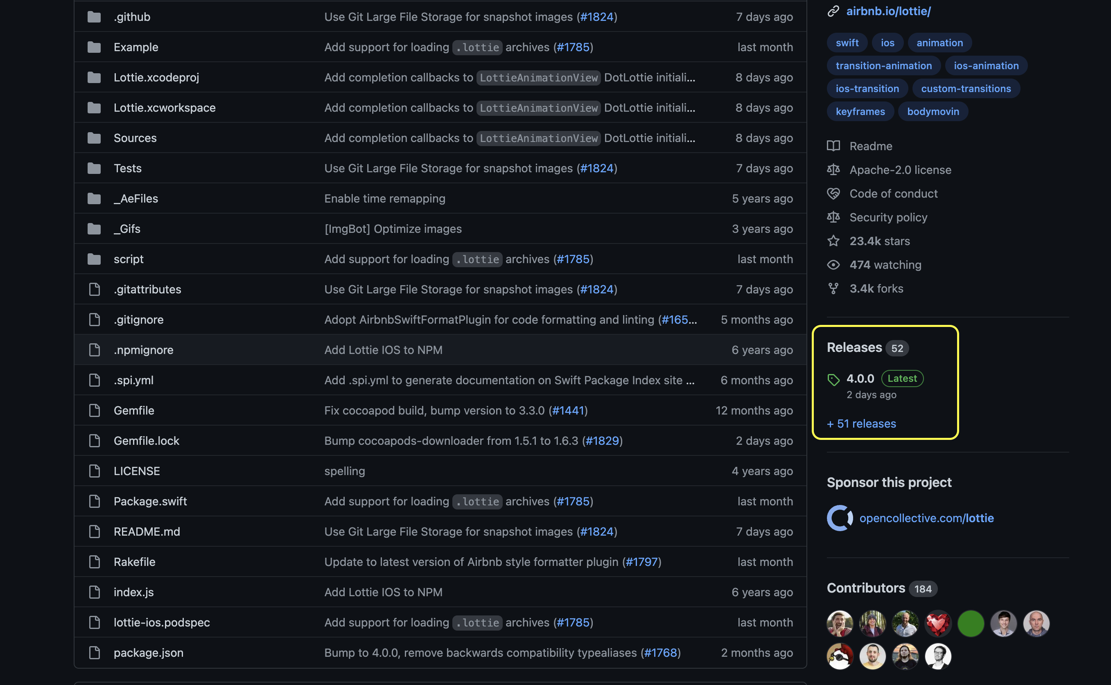Open the Apache-2.0 license link
1111x685 pixels.
(900, 170)
